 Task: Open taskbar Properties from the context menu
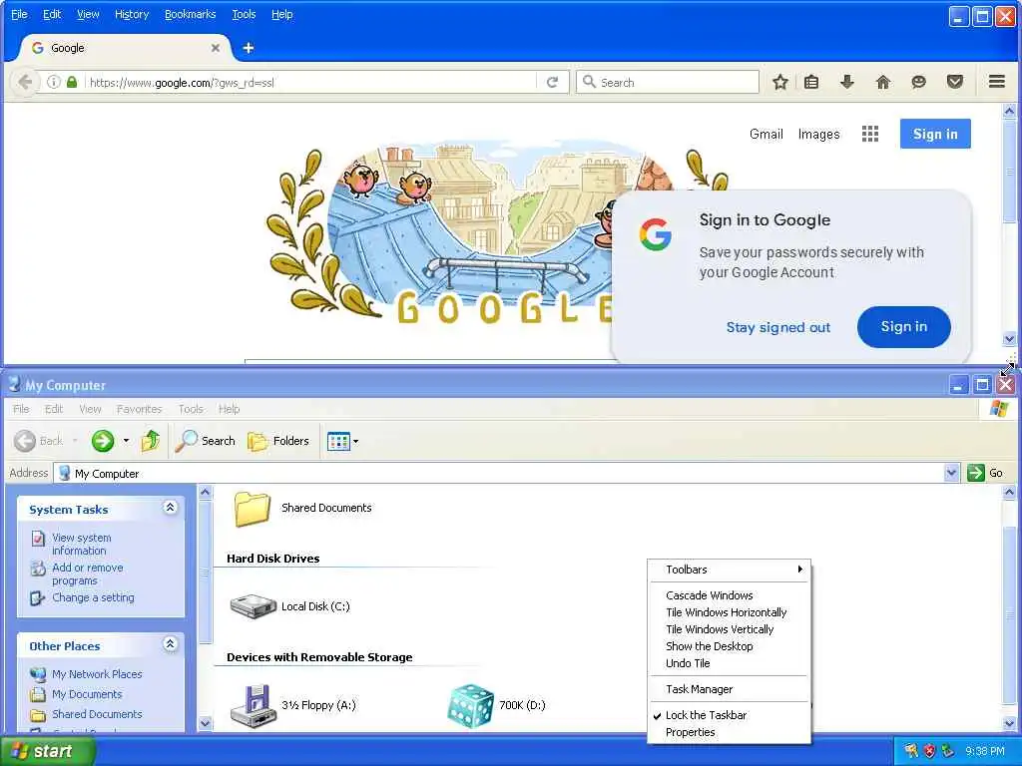[729, 732]
